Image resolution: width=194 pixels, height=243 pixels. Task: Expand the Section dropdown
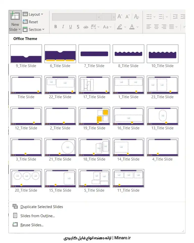coord(33,30)
